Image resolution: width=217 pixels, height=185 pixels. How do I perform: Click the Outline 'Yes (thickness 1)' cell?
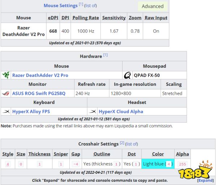tap(102, 164)
